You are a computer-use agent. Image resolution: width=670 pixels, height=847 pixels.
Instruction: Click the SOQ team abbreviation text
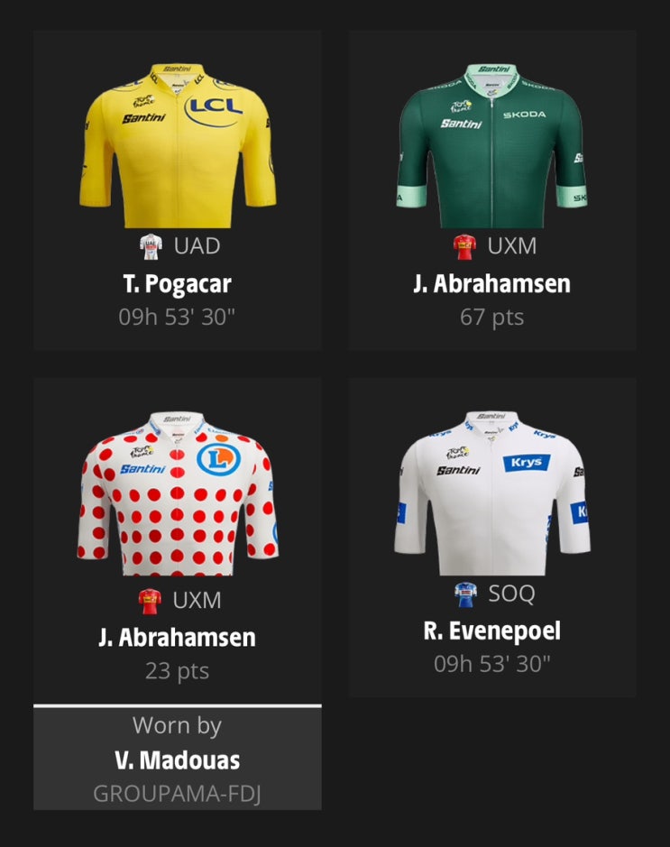pyautogui.click(x=512, y=594)
